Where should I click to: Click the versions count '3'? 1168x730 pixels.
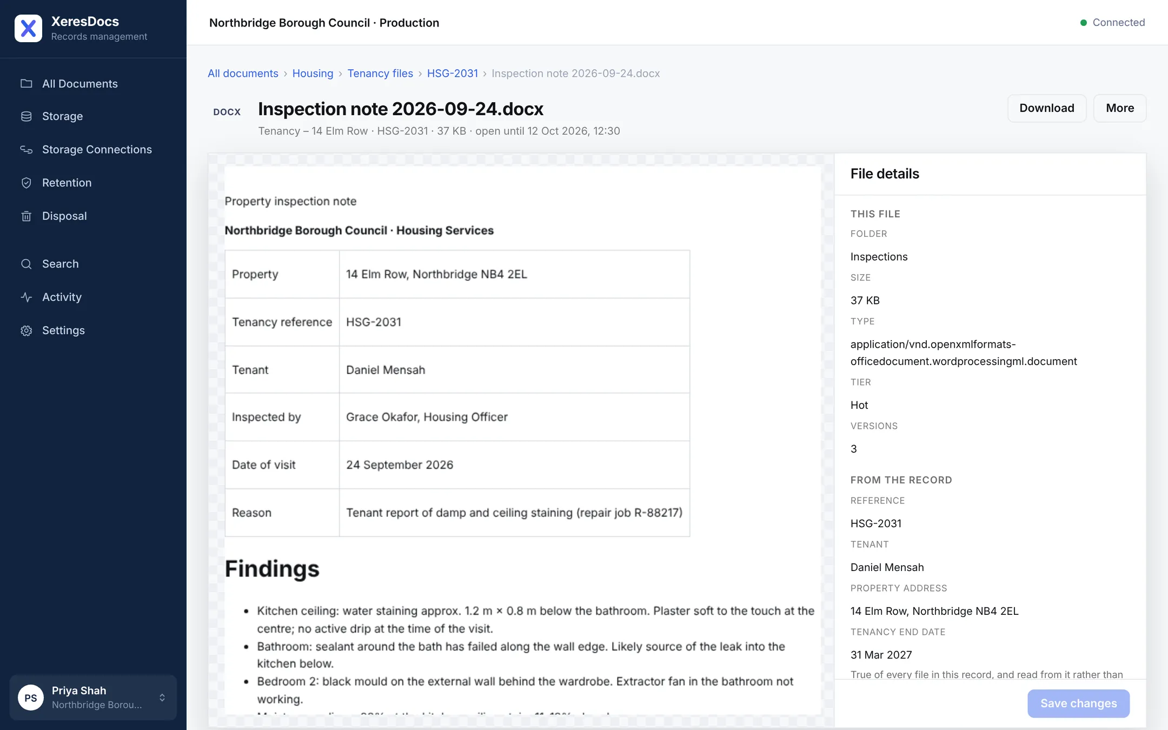coord(853,449)
